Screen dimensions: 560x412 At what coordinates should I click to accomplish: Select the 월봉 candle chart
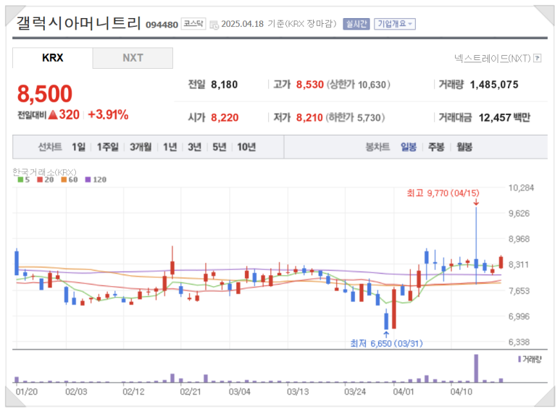point(464,147)
